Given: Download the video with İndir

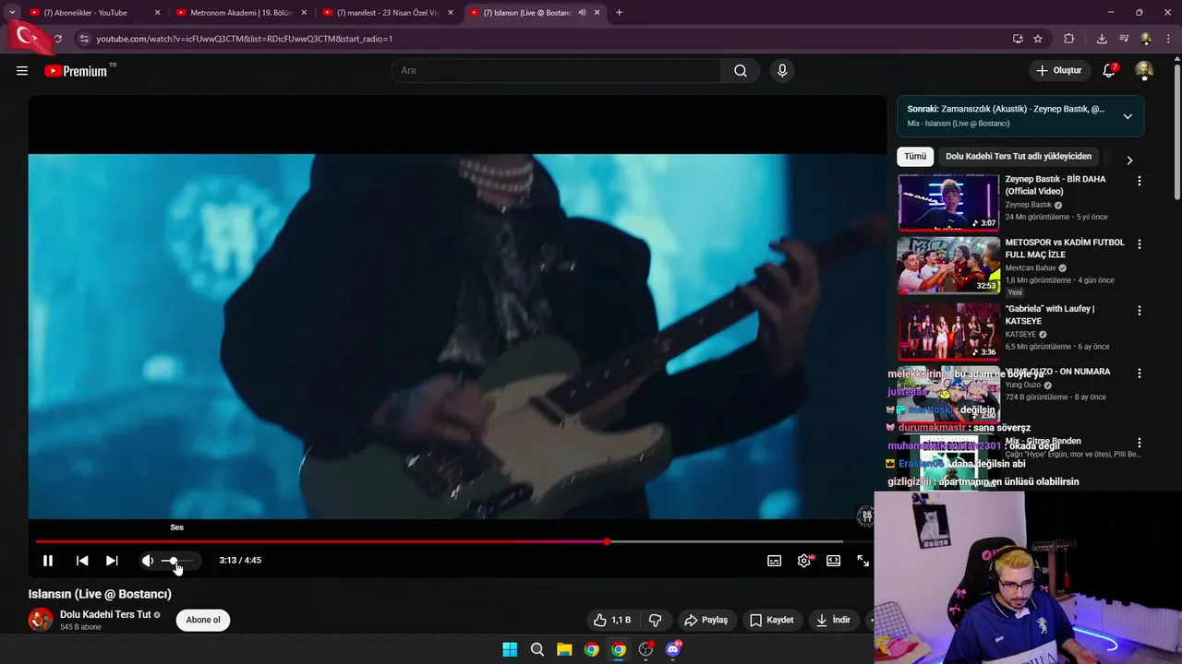Looking at the screenshot, I should click(833, 620).
